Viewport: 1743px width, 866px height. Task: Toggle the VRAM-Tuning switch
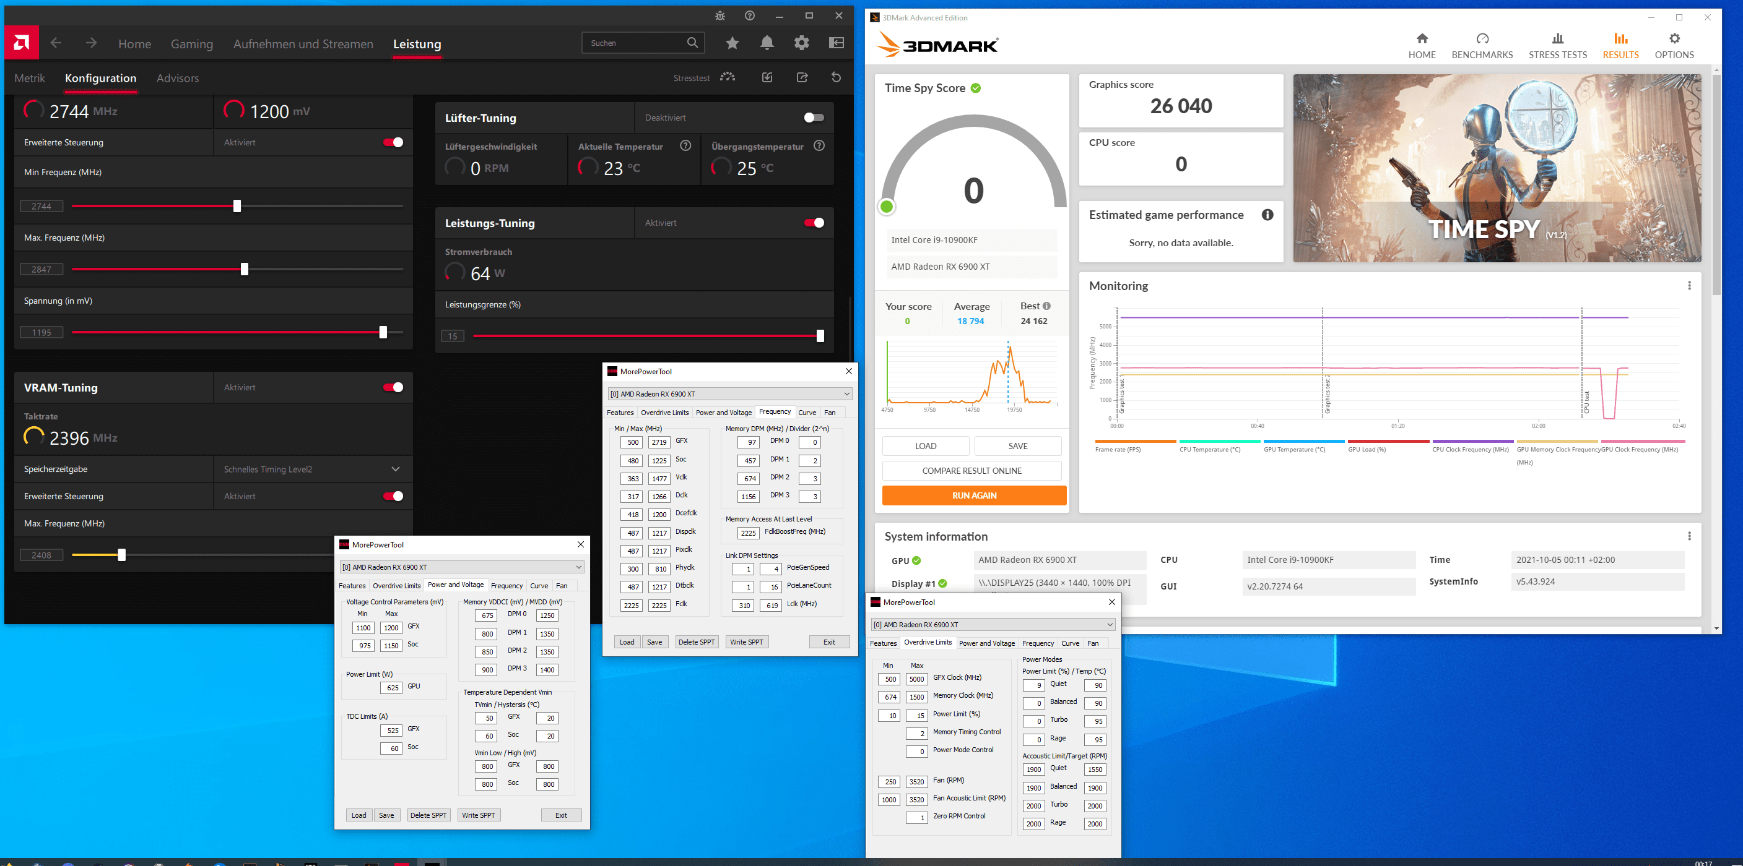pos(393,387)
